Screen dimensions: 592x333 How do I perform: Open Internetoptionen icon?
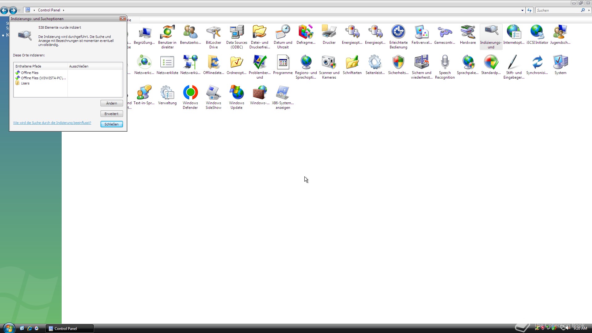pyautogui.click(x=514, y=35)
